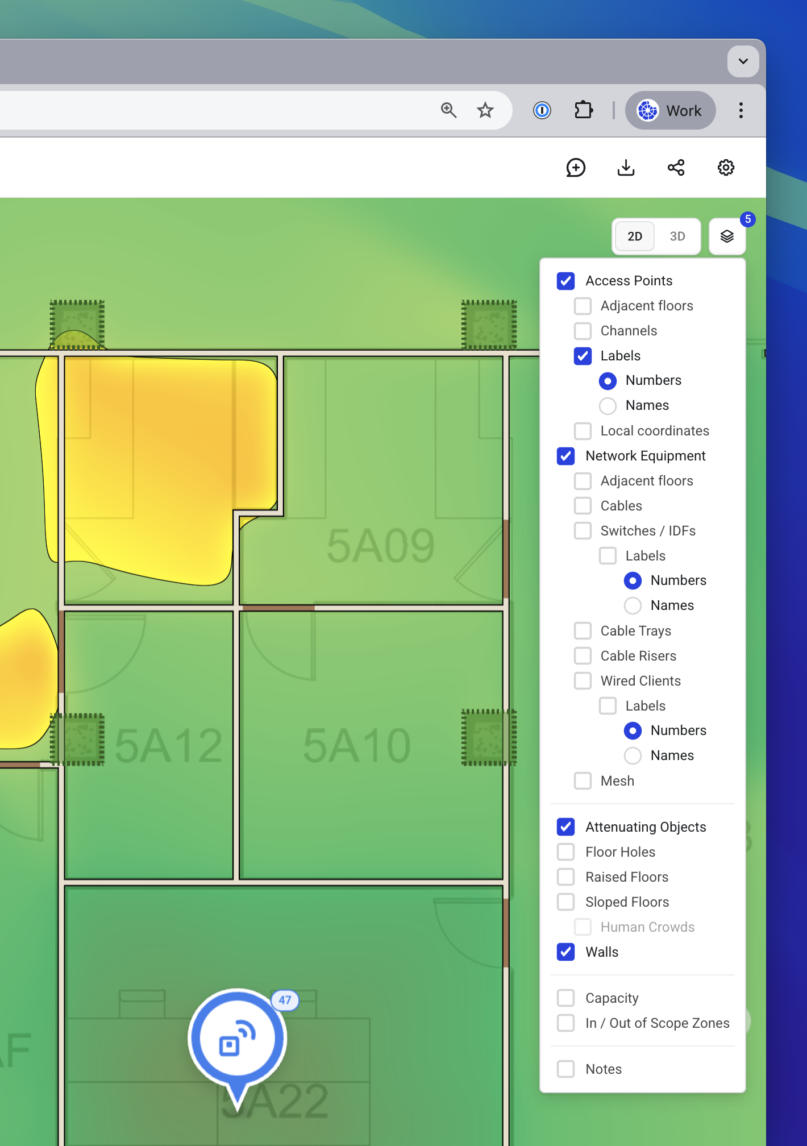Viewport: 807px width, 1146px height.
Task: Open the Work profile menu
Action: (670, 110)
